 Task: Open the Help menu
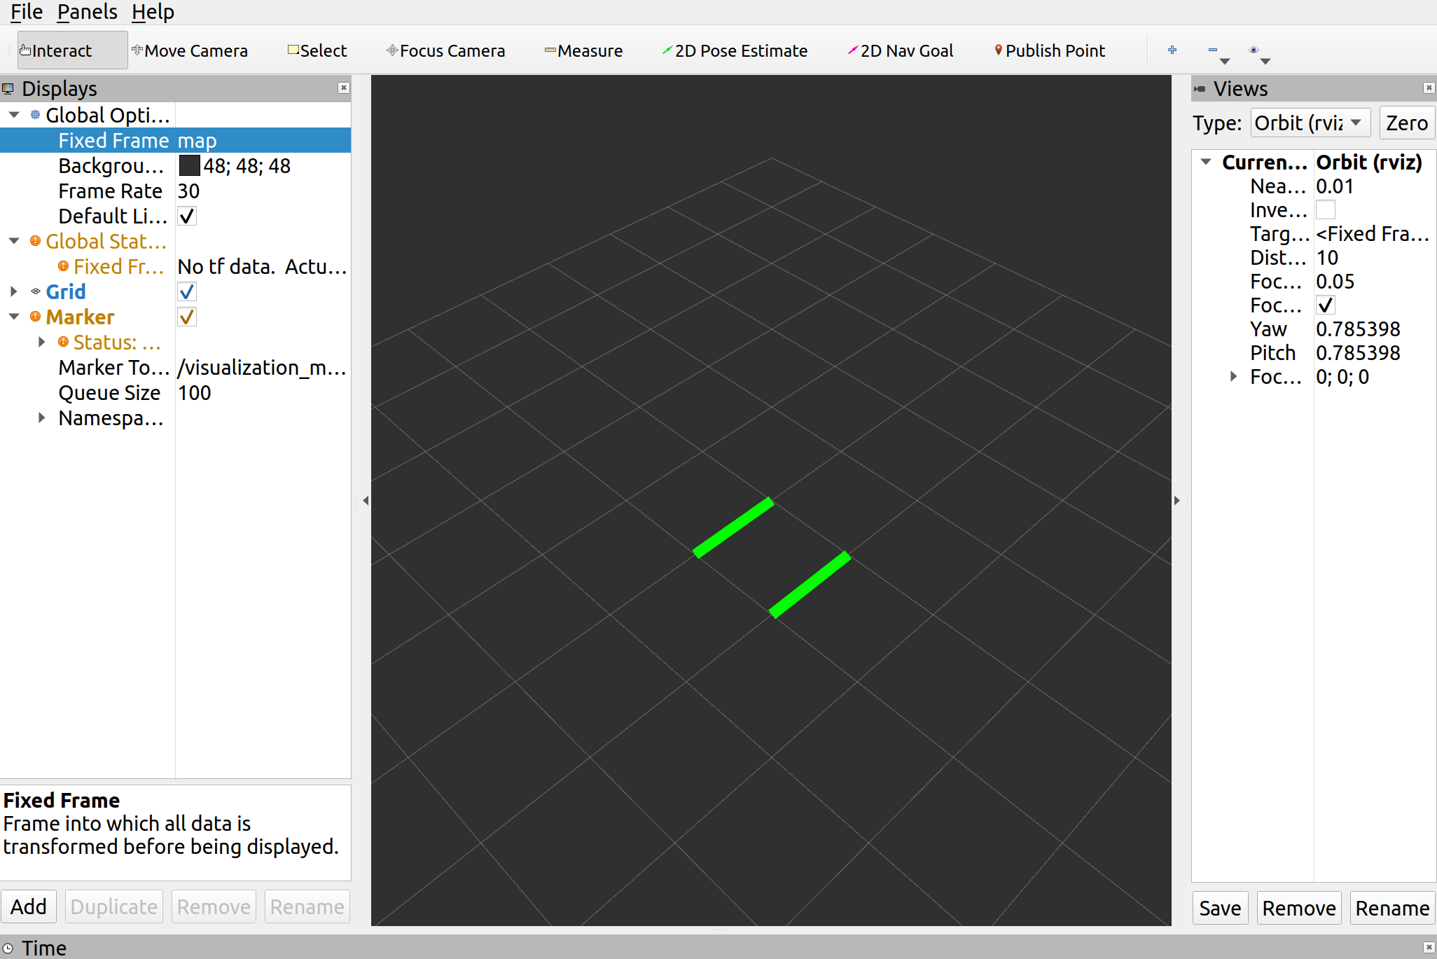pyautogui.click(x=153, y=12)
